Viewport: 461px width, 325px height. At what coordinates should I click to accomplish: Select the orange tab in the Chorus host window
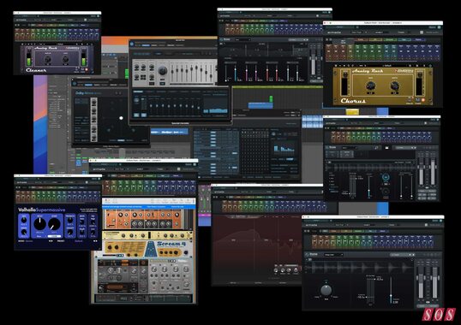[x=361, y=39]
